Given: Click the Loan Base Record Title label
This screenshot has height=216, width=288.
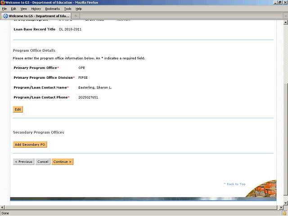Looking at the screenshot, I should point(34,29).
